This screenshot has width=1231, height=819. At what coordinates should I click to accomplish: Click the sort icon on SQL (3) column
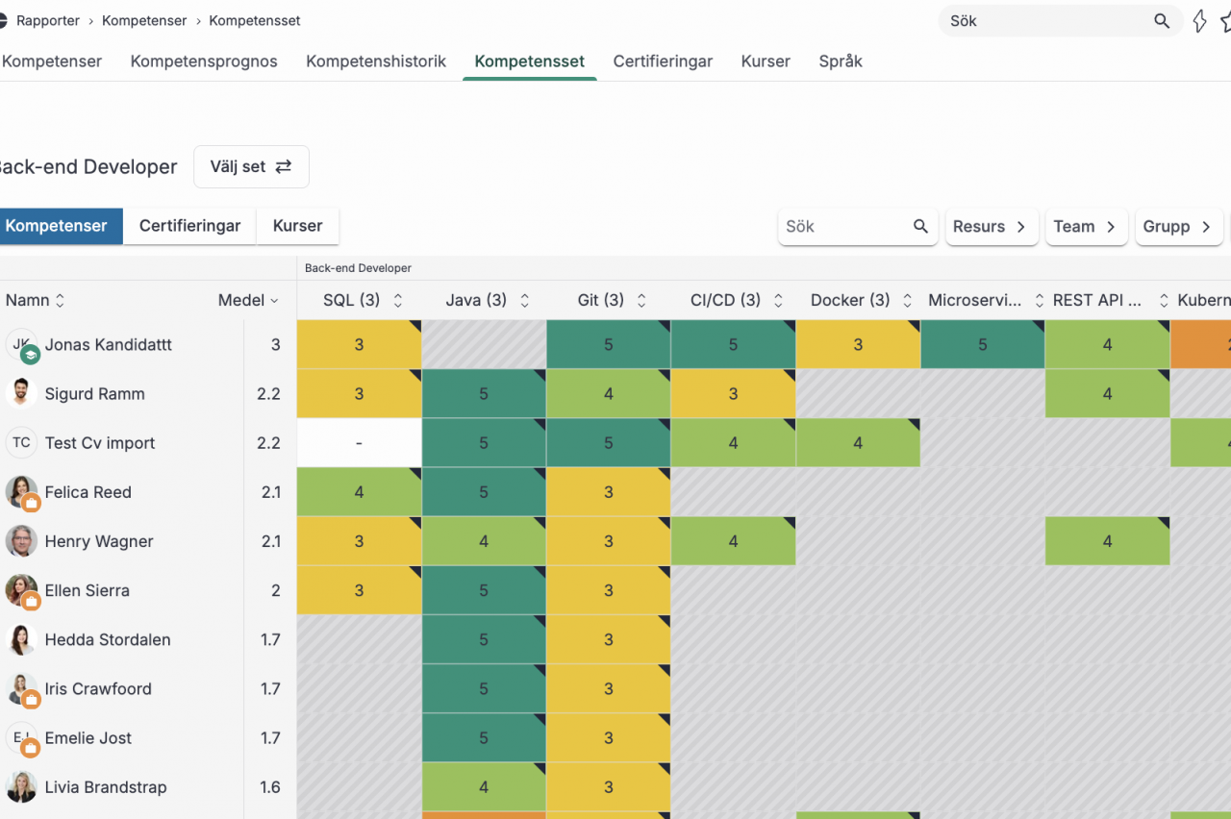398,301
